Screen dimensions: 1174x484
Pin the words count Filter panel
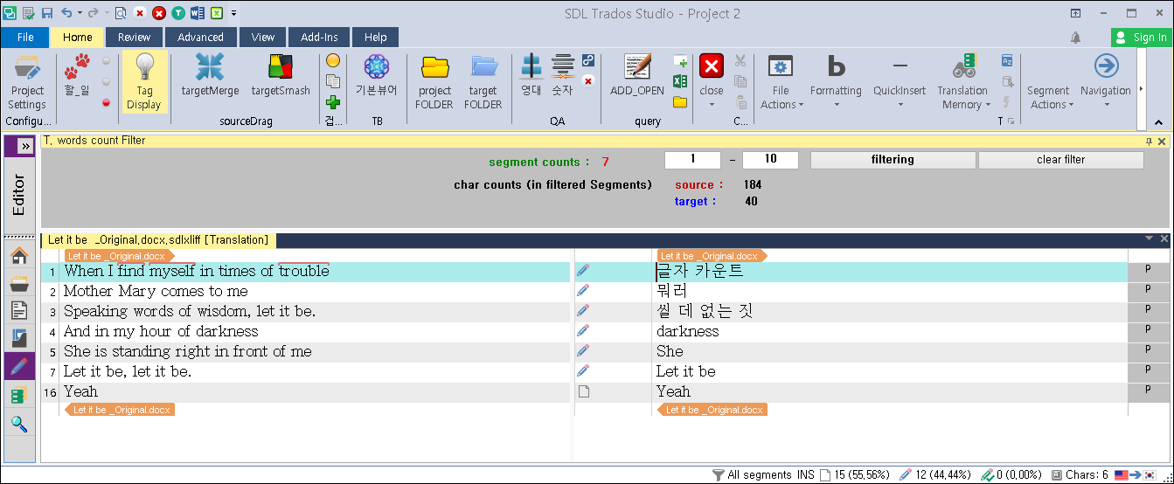pyautogui.click(x=1149, y=141)
